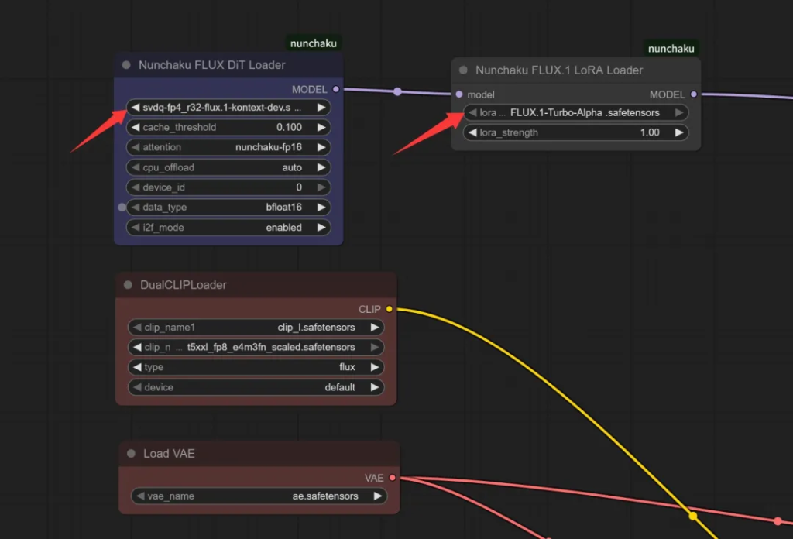
Task: Decrease device_id with left arrow
Action: coord(135,187)
